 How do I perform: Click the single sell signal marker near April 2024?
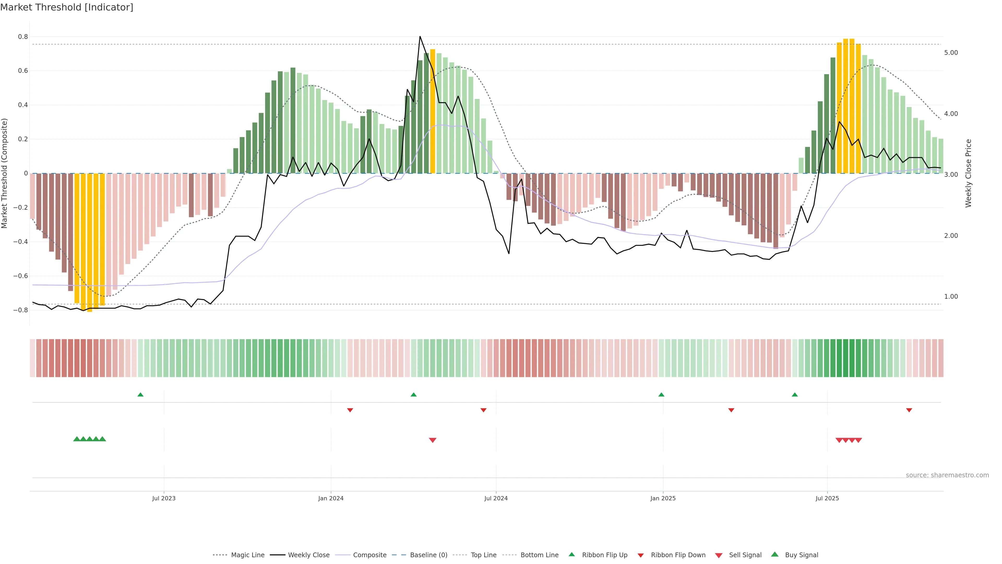433,440
